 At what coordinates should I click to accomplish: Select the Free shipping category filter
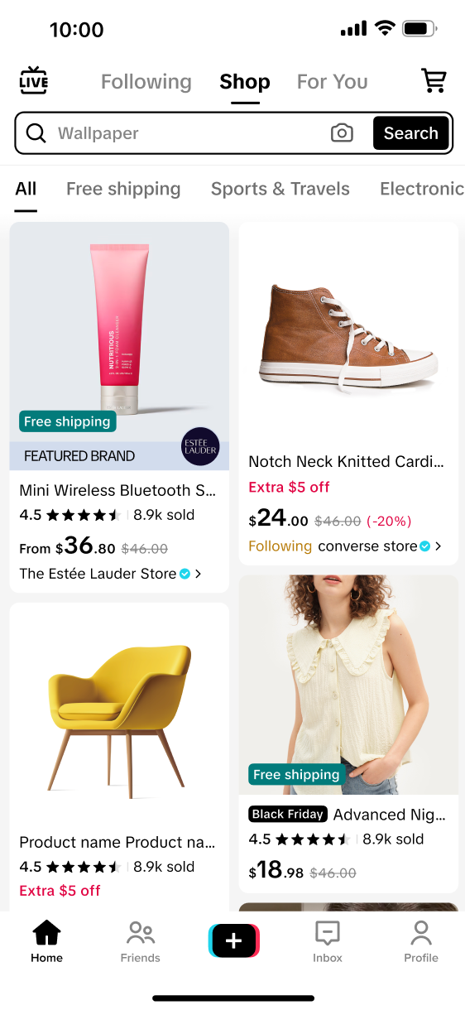click(x=123, y=189)
